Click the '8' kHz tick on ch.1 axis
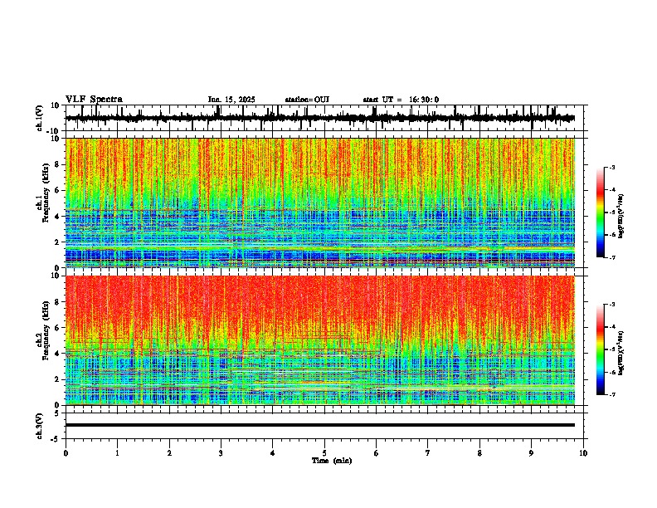The height and width of the screenshot is (508, 657). pyautogui.click(x=58, y=164)
